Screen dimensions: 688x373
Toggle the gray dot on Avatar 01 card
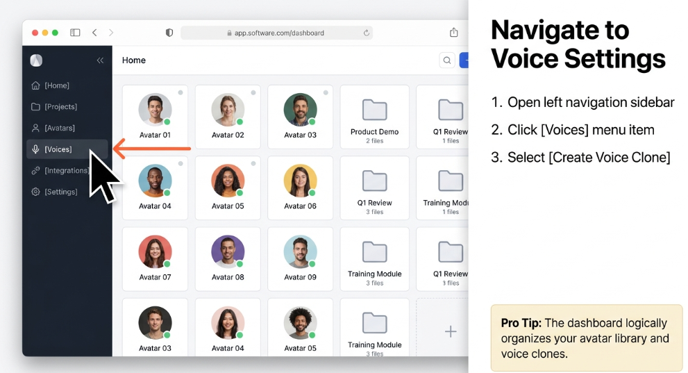click(x=181, y=92)
